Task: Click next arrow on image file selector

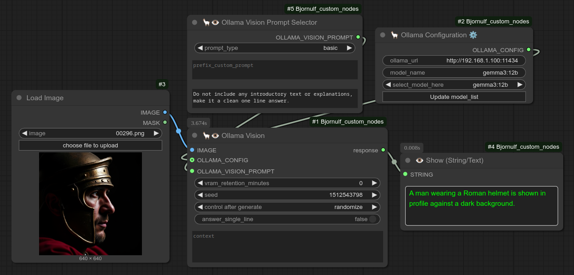Action: 156,133
